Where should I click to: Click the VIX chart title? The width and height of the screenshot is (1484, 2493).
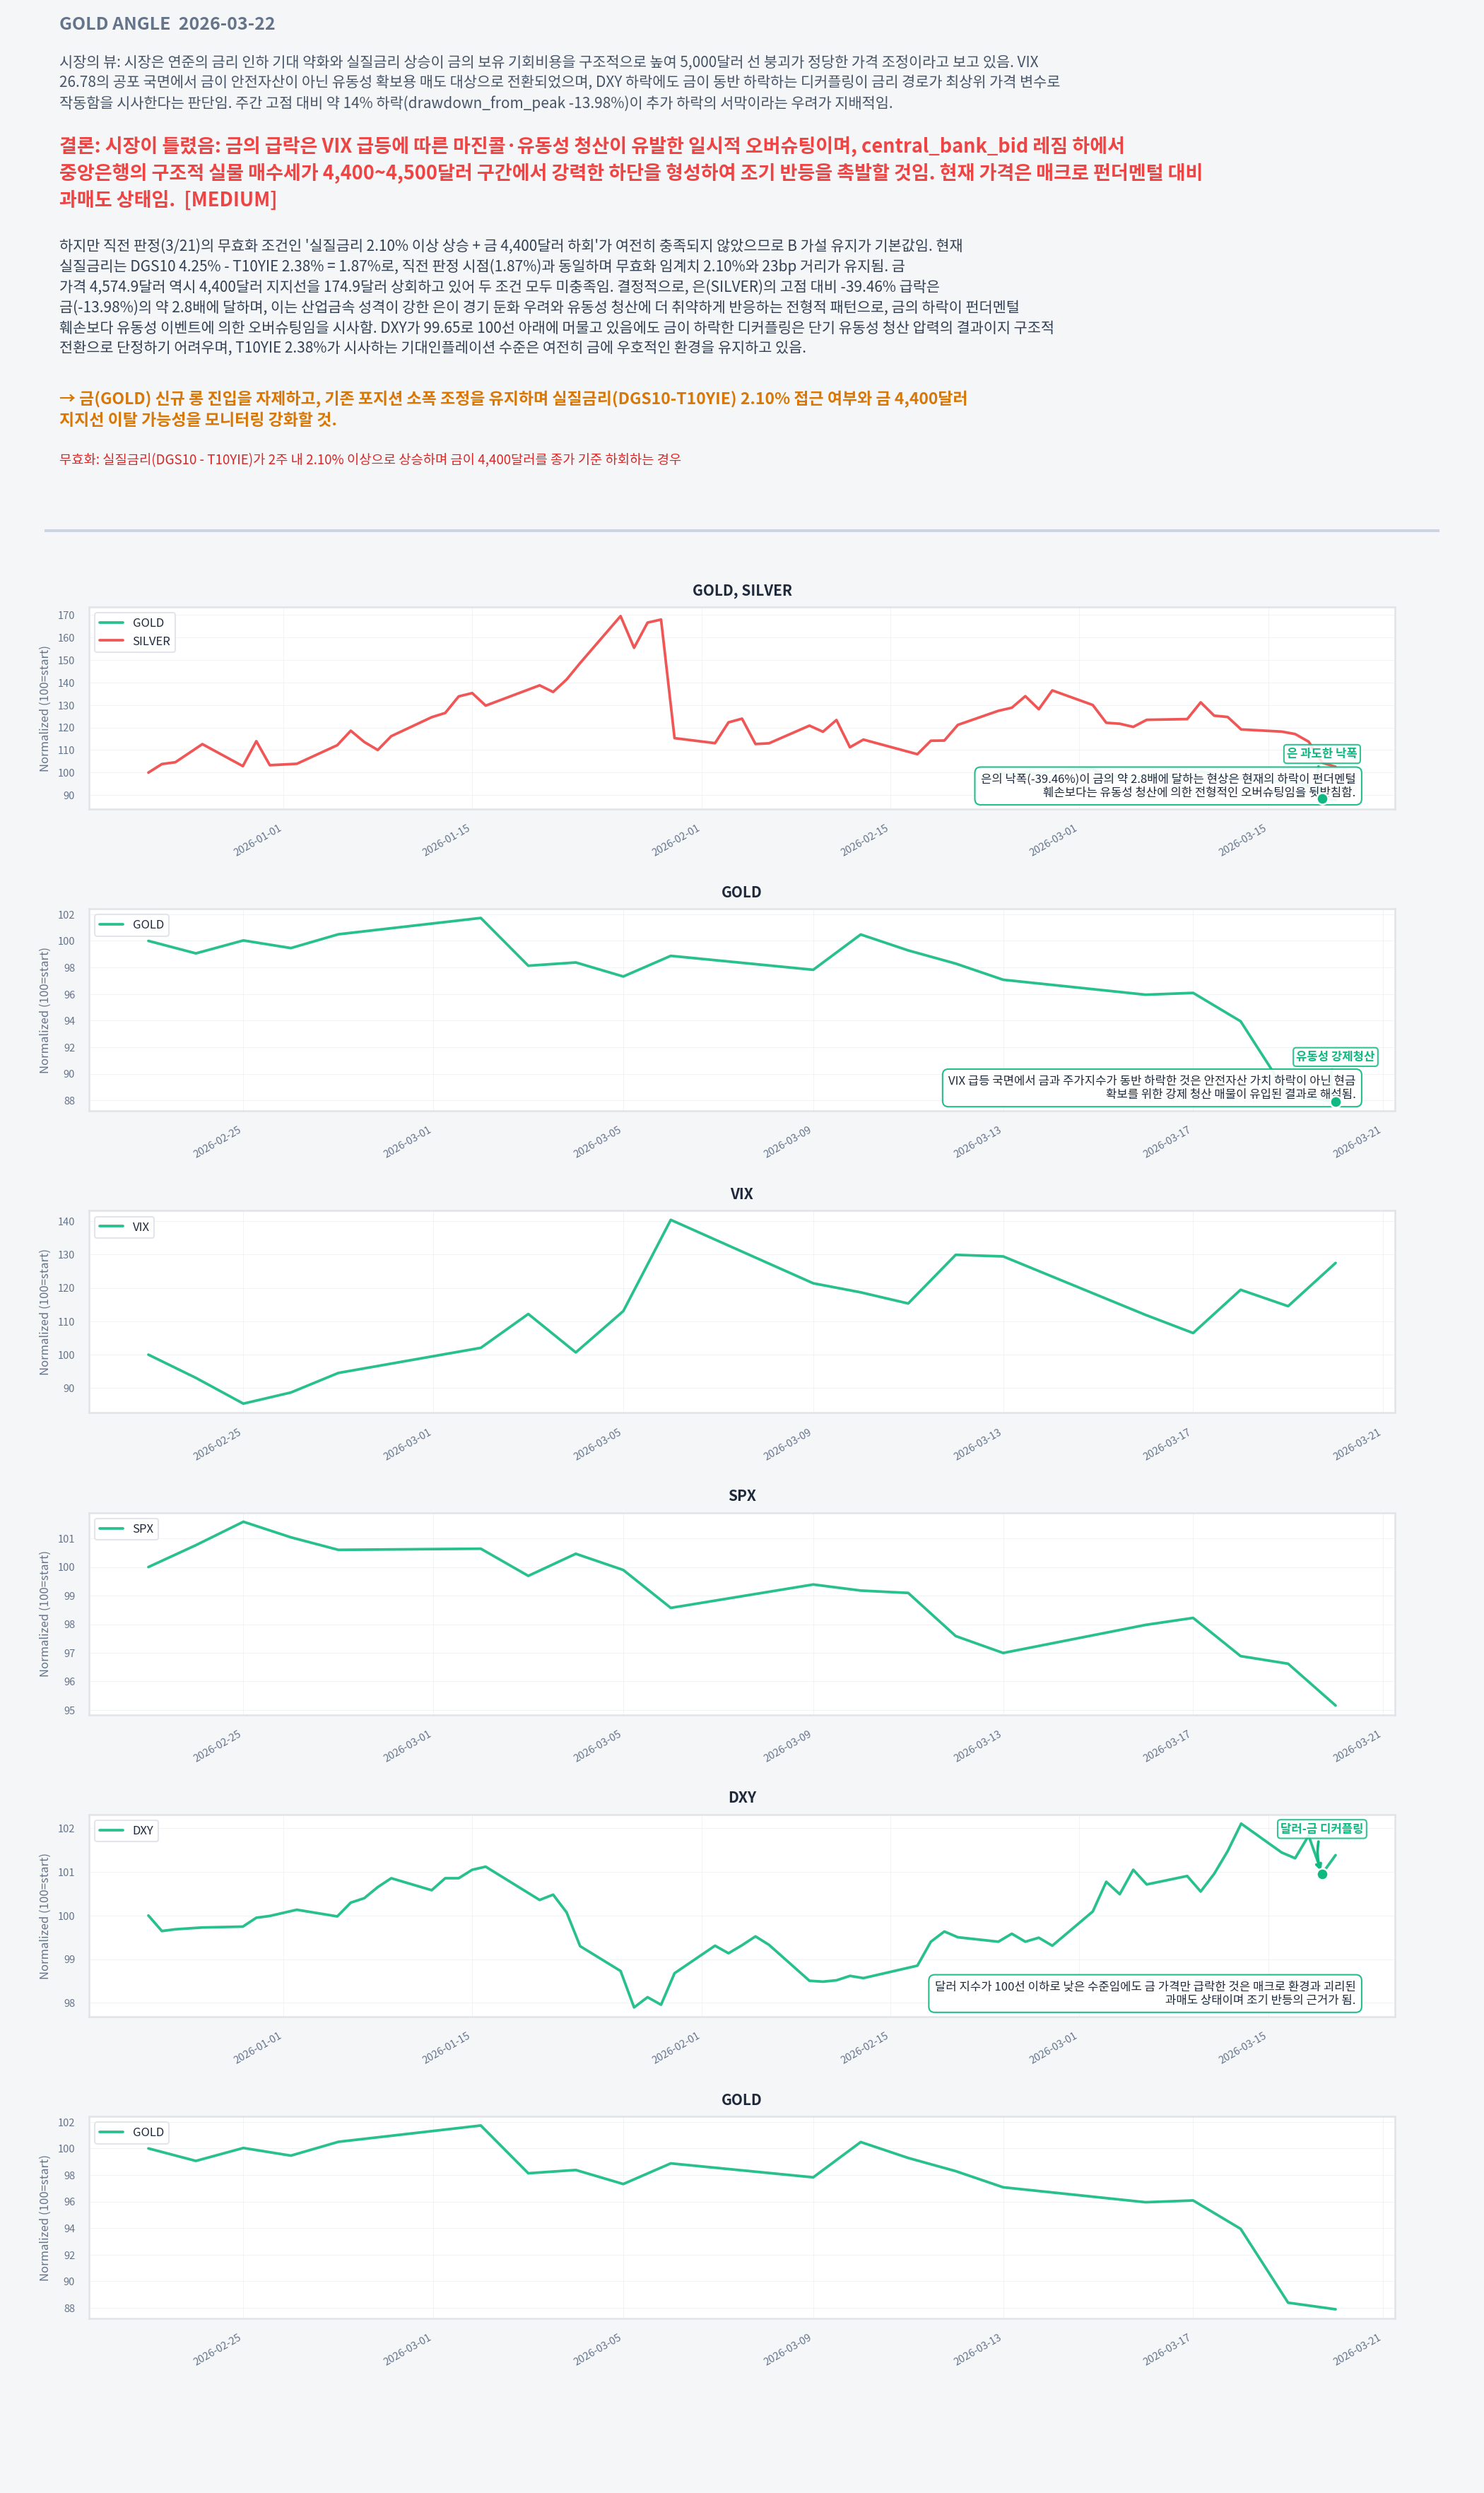pyautogui.click(x=741, y=1193)
